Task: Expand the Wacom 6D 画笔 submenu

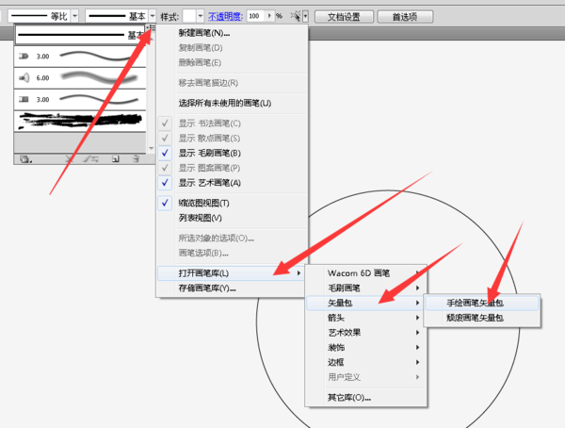Action: tap(366, 272)
